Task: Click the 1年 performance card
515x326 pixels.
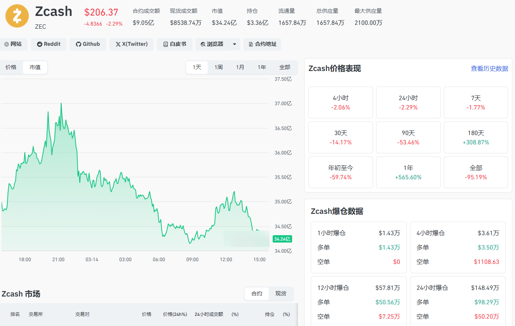Action: click(x=408, y=172)
